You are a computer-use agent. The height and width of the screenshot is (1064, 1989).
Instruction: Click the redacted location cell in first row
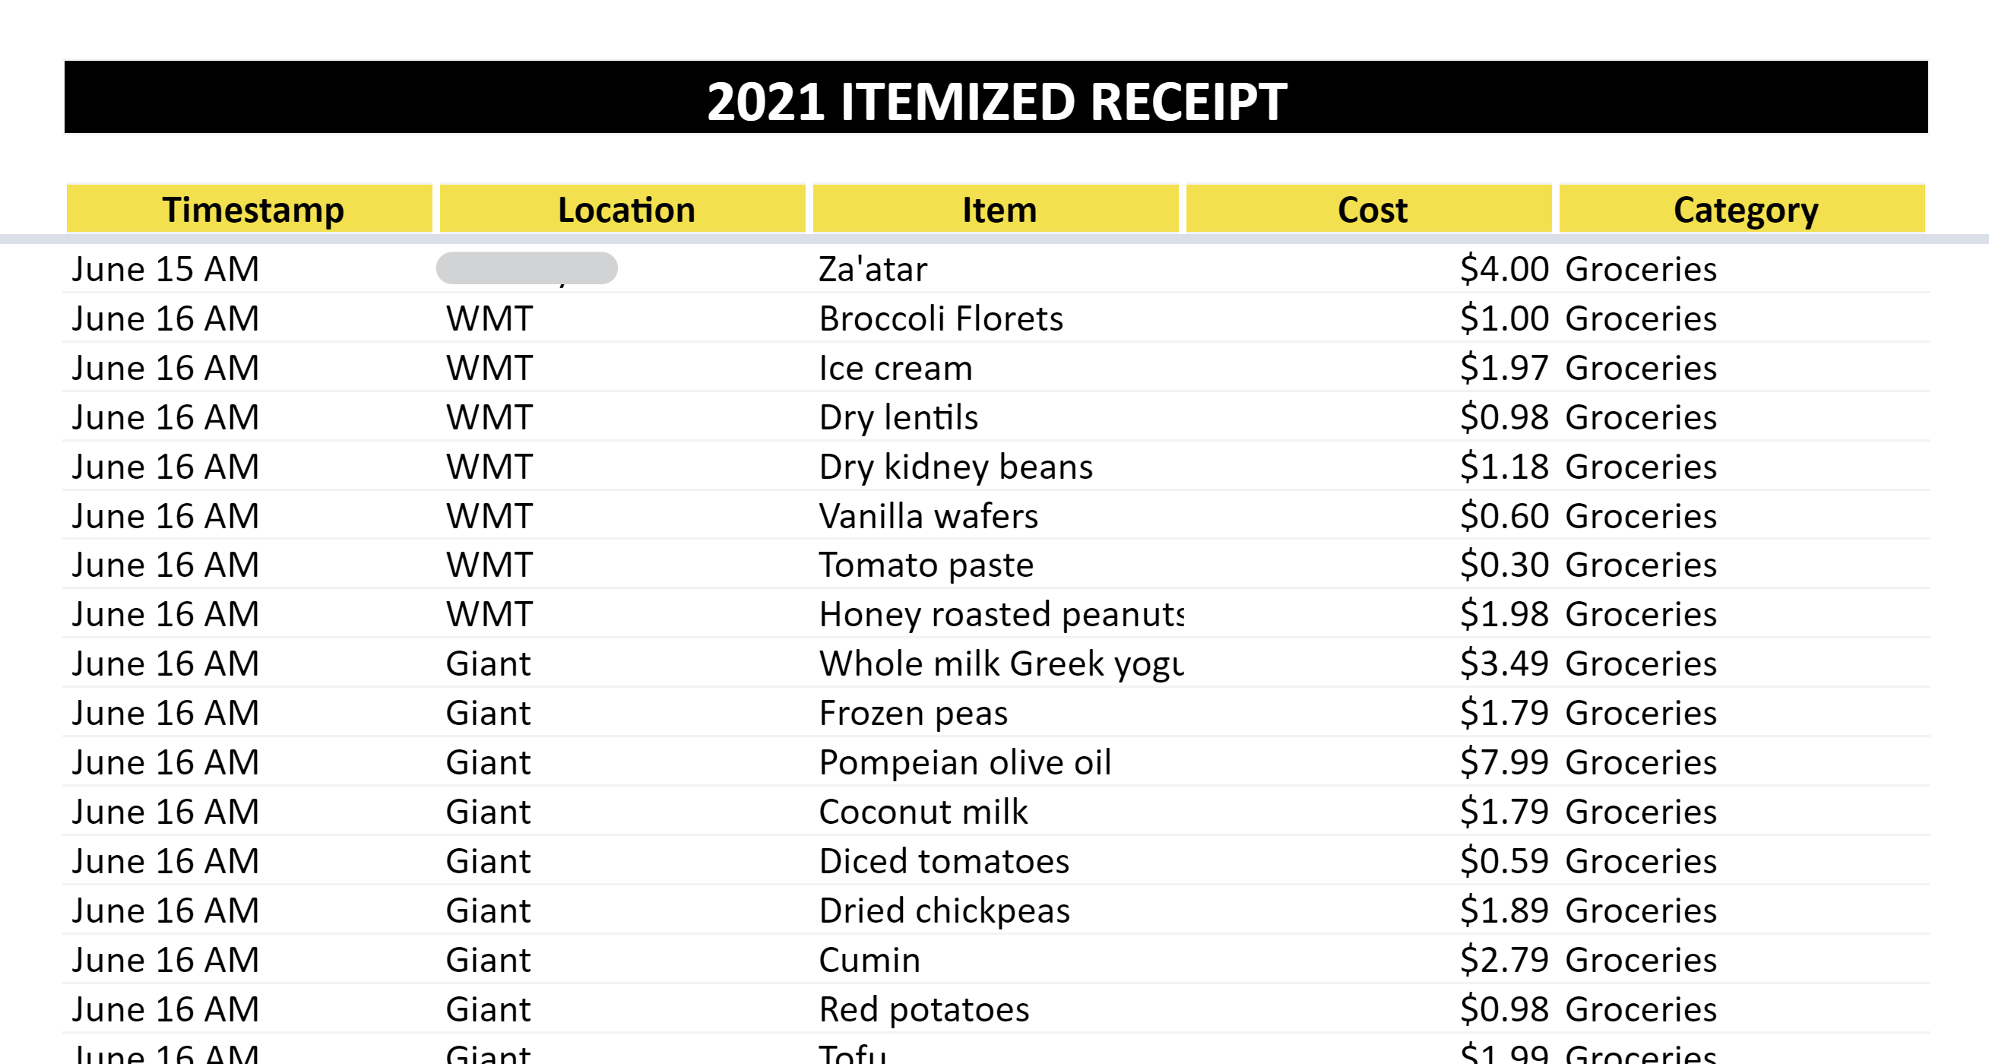pos(527,269)
